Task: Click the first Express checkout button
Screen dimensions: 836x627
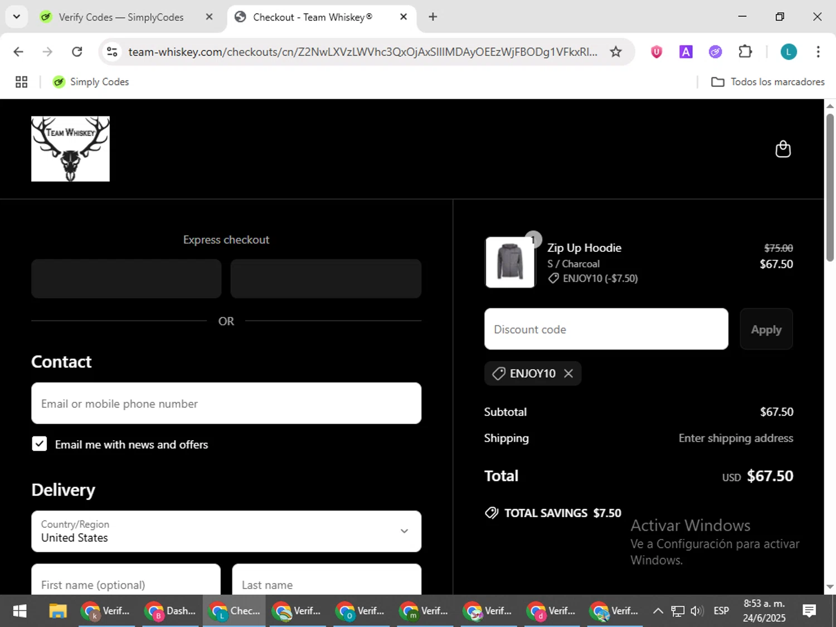Action: (x=127, y=279)
